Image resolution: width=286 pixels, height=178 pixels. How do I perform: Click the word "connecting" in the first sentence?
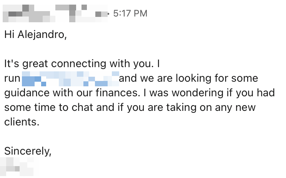click(x=79, y=64)
